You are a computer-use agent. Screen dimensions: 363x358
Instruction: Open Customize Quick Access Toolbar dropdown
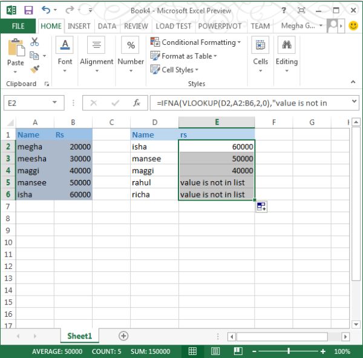click(90, 10)
